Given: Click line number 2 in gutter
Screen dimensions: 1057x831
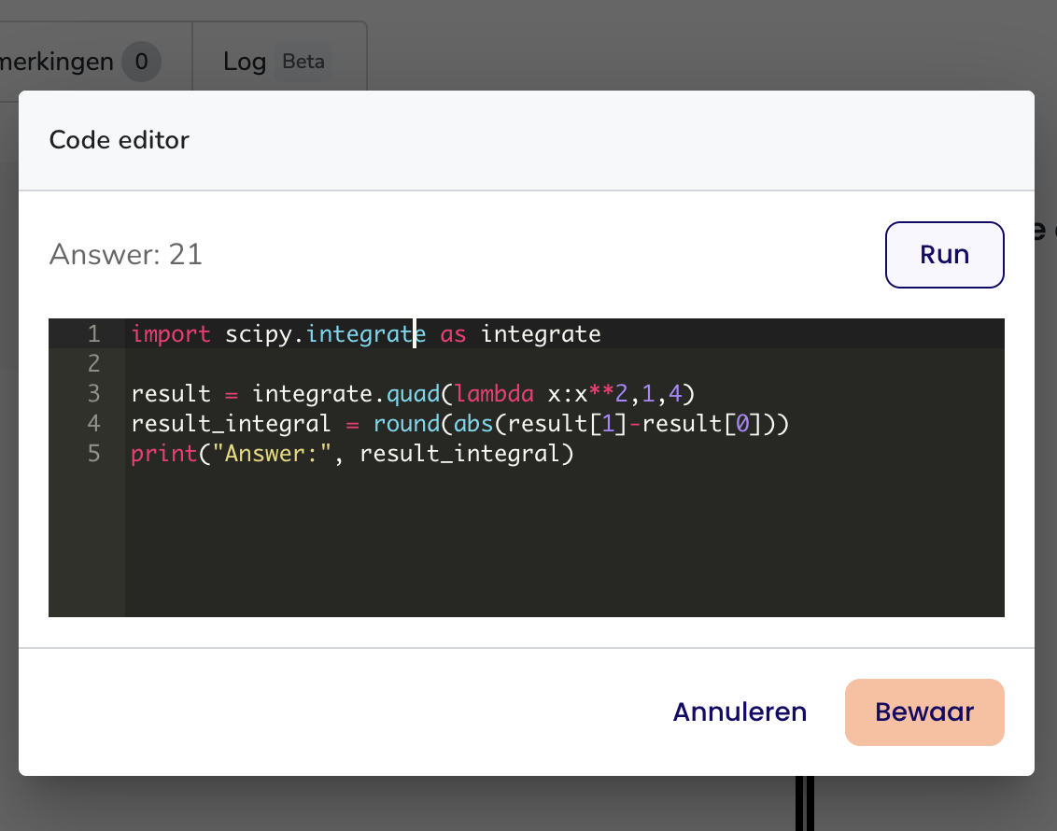Looking at the screenshot, I should point(93,363).
